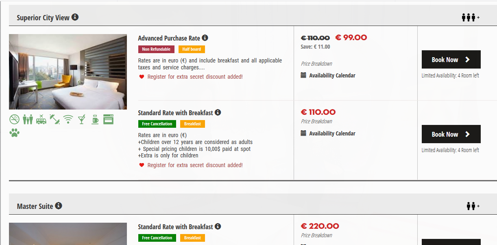The image size is (497, 245).
Task: Click the cocktail bar amenity icon
Action: coord(81,119)
